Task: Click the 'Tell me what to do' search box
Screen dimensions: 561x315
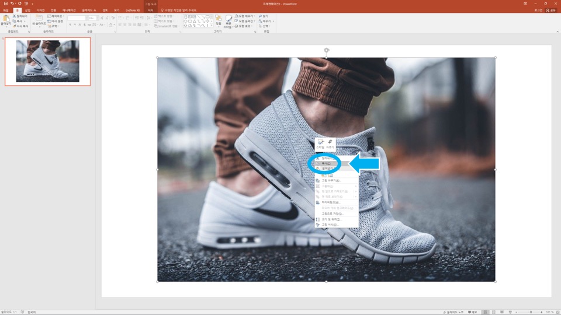Action: [179, 10]
